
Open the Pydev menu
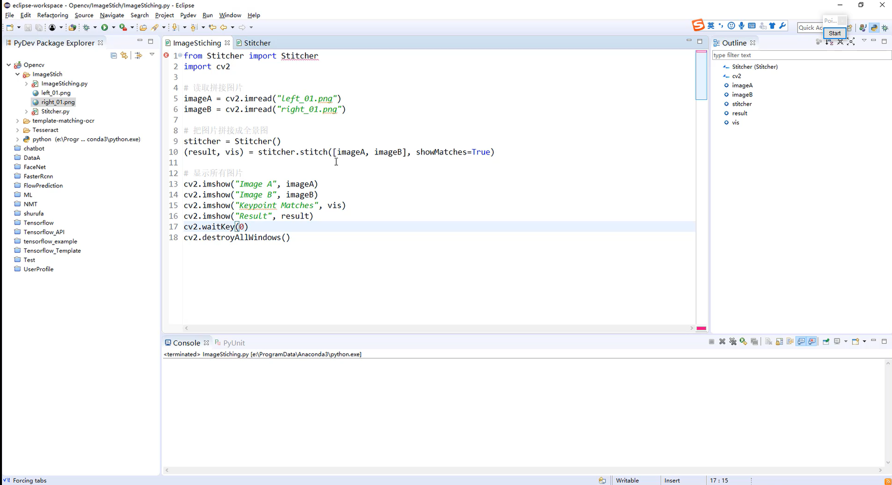pyautogui.click(x=188, y=15)
